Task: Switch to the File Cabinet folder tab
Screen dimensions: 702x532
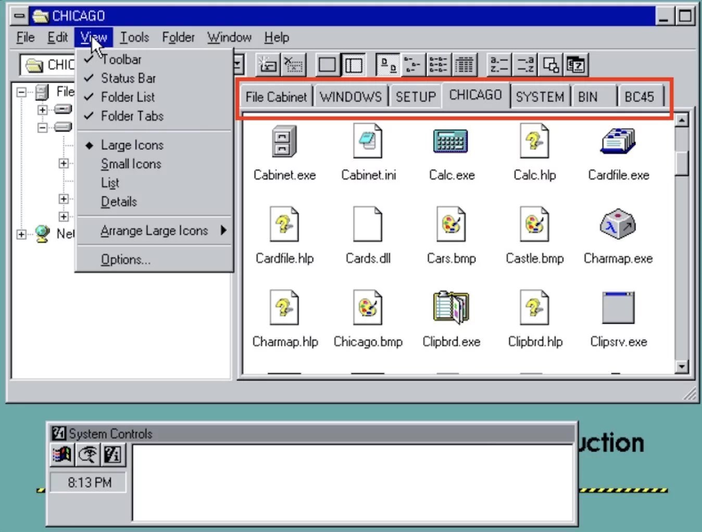Action: (x=276, y=97)
